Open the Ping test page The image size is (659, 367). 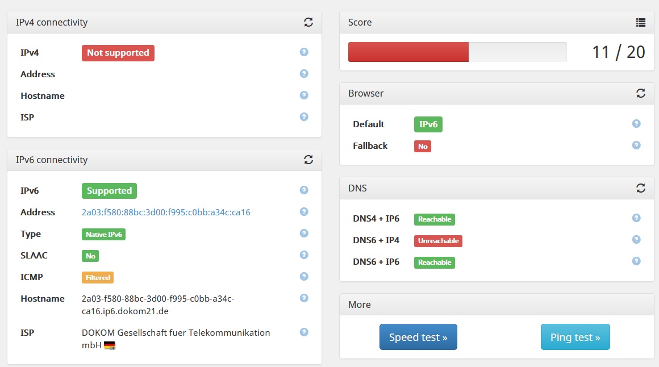(x=575, y=337)
